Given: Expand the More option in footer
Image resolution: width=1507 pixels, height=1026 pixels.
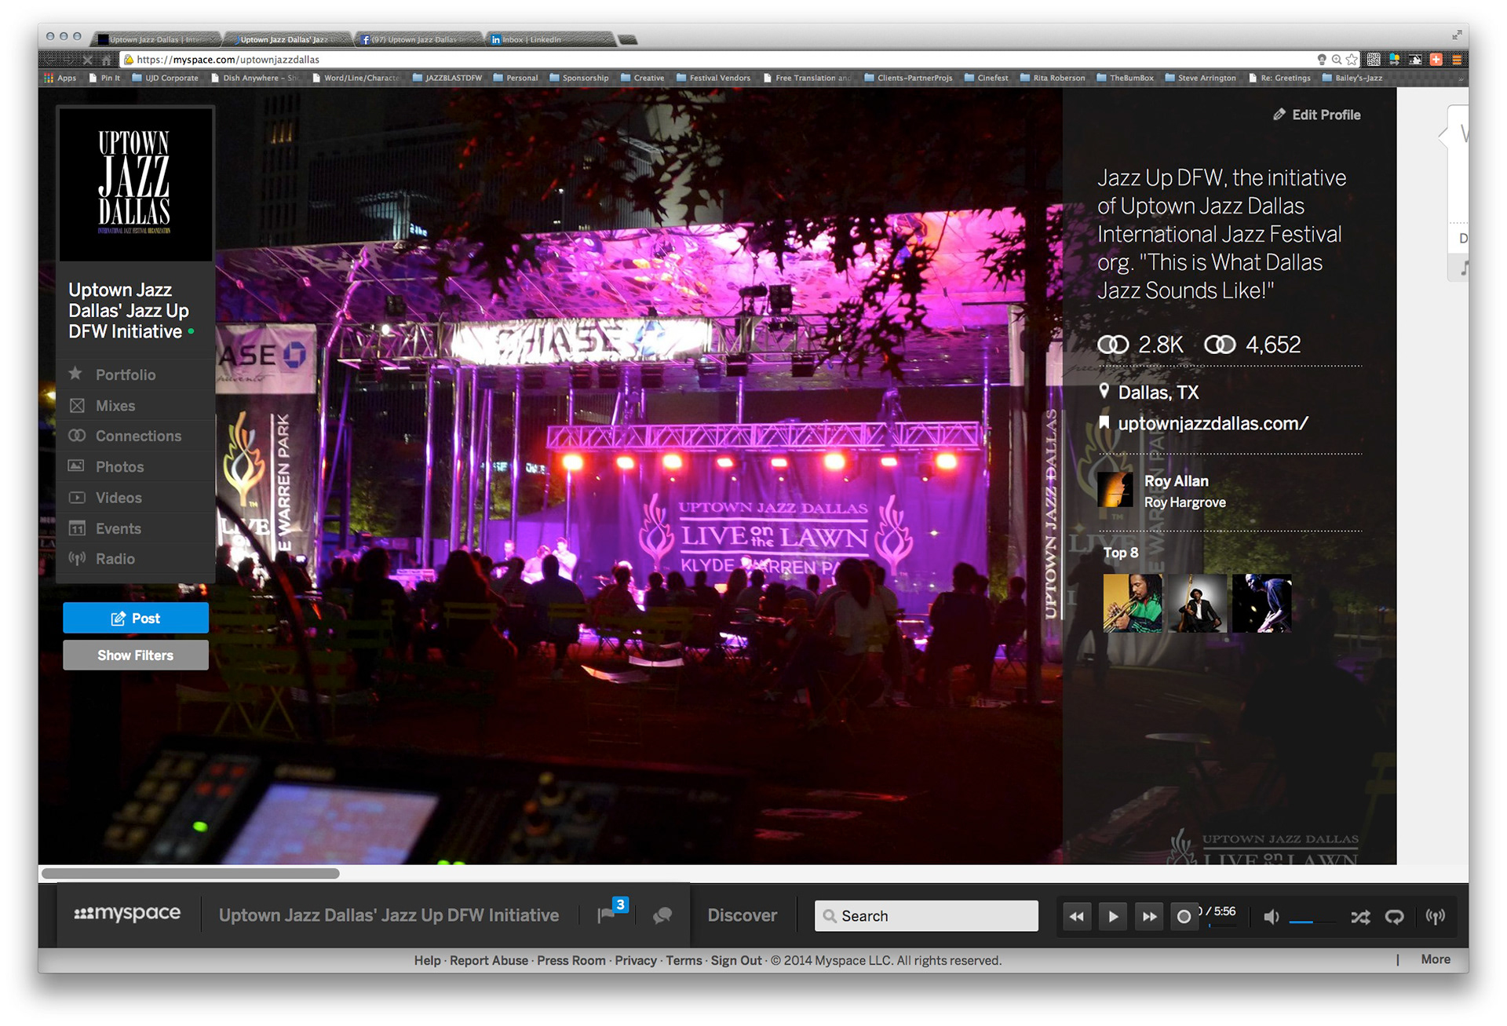Looking at the screenshot, I should [x=1435, y=959].
